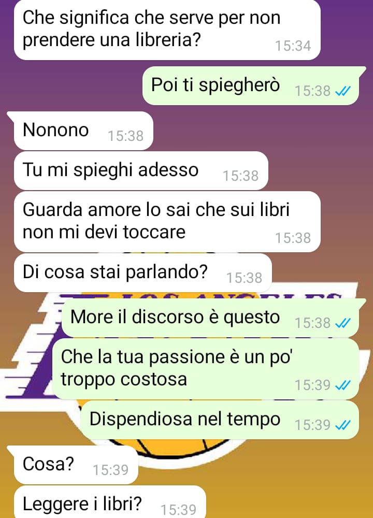Select the 'Leggere i libri?' message
373x518 pixels.
[x=110, y=502]
